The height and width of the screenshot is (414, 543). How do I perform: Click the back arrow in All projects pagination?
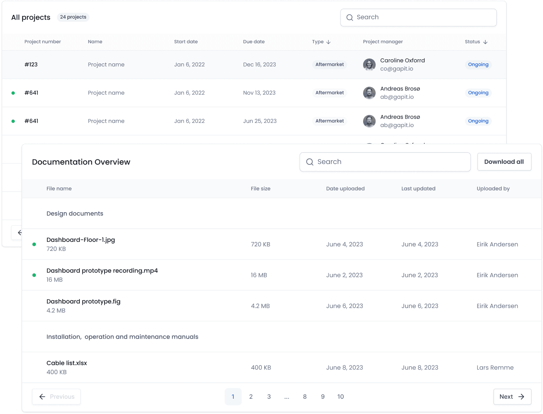click(19, 233)
